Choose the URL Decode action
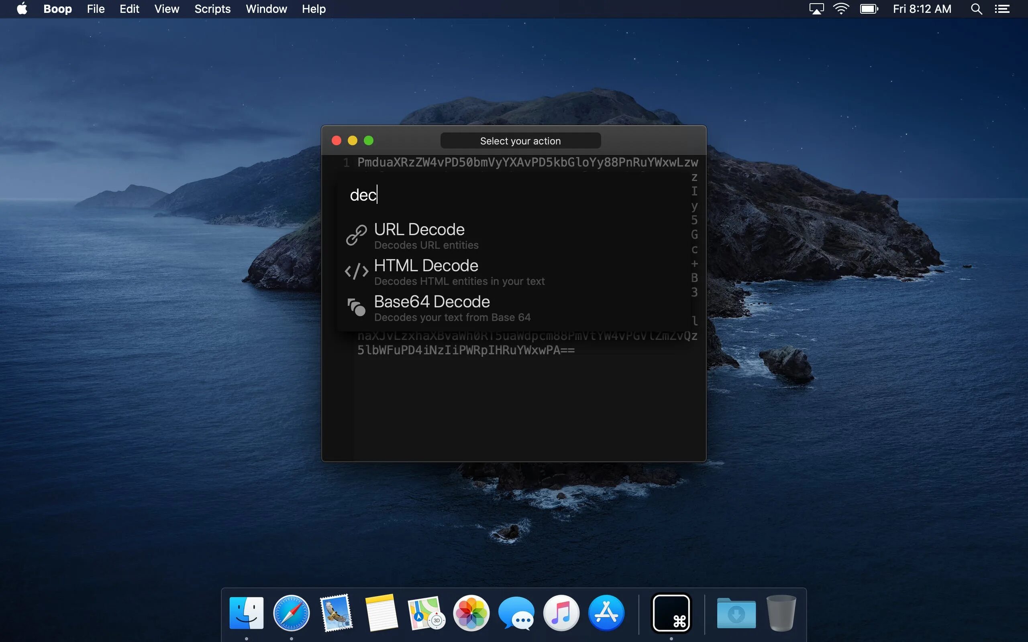 pyautogui.click(x=419, y=230)
